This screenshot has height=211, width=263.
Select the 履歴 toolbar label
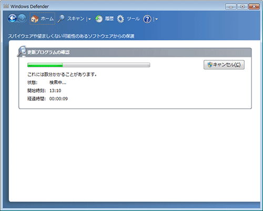click(109, 18)
